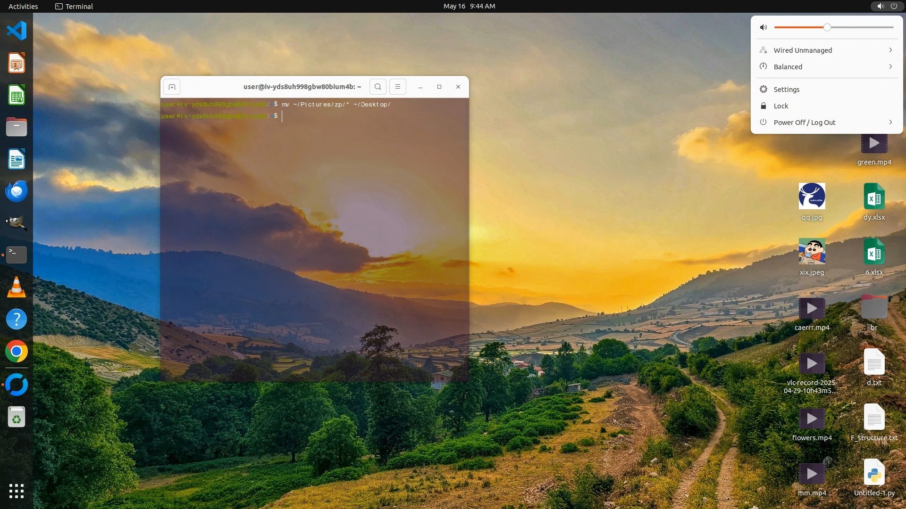
Task: Click the date and time clock
Action: [x=469, y=6]
